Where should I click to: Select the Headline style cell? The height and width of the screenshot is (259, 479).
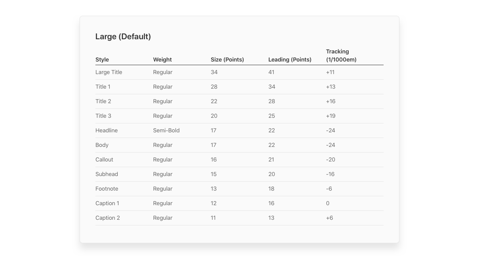point(107,130)
